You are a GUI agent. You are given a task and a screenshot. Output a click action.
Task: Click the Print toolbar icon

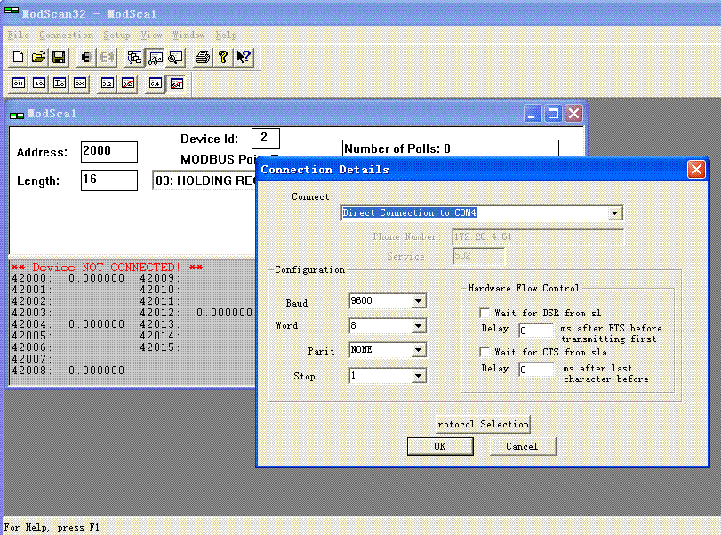click(203, 58)
